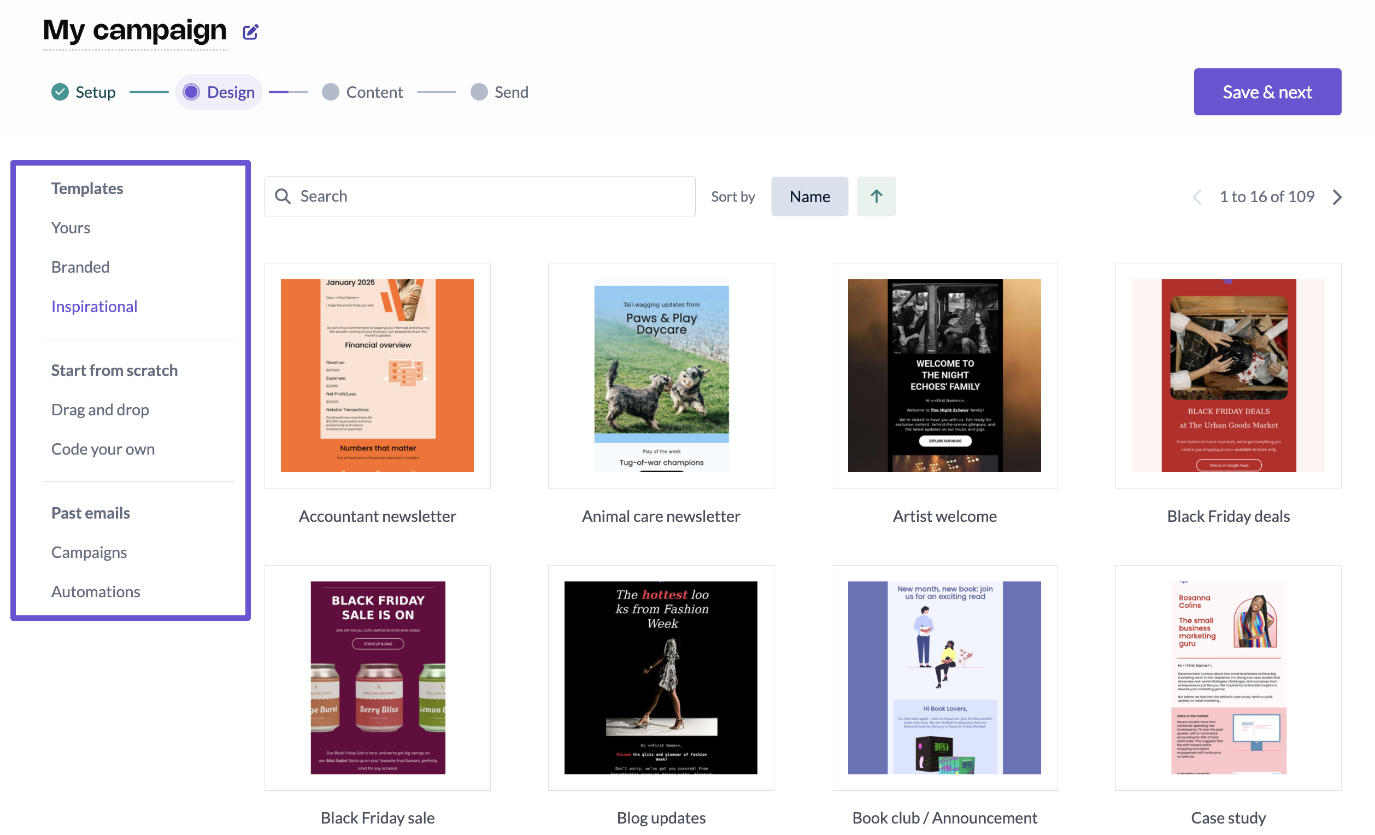Image resolution: width=1375 pixels, height=835 pixels.
Task: Select Code your own option
Action: pyautogui.click(x=103, y=449)
